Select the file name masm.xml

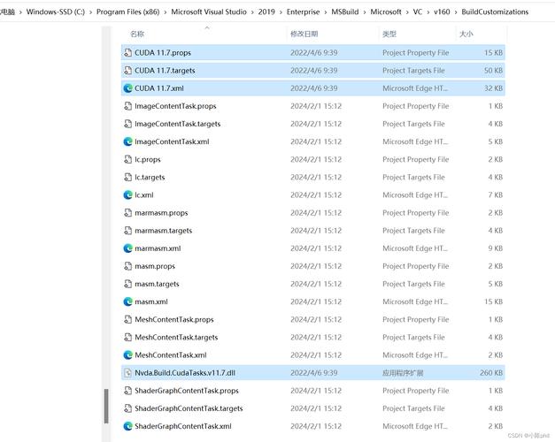click(x=151, y=301)
